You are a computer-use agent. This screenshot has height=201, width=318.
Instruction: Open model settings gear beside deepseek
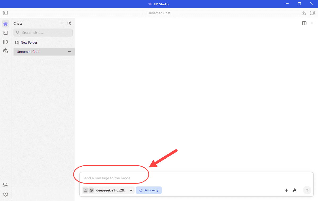(x=91, y=190)
